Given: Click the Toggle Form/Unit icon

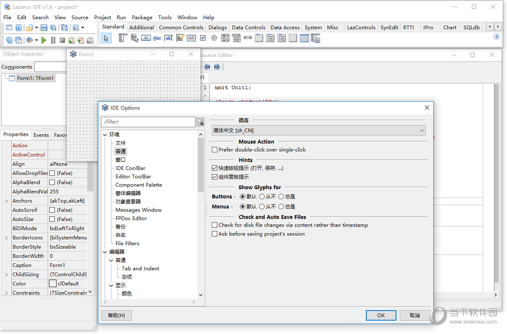Looking at the screenshot, I should pos(64,28).
